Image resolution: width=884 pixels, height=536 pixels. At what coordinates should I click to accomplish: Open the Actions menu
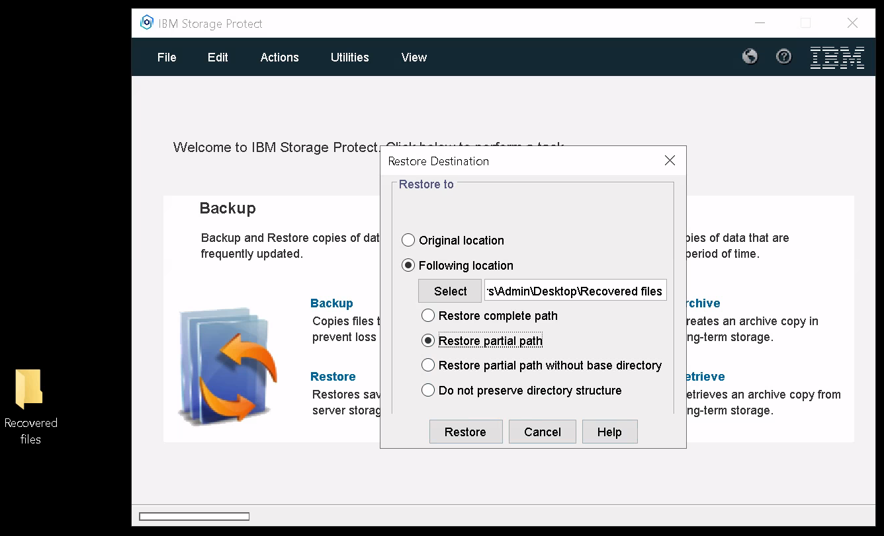pyautogui.click(x=279, y=57)
